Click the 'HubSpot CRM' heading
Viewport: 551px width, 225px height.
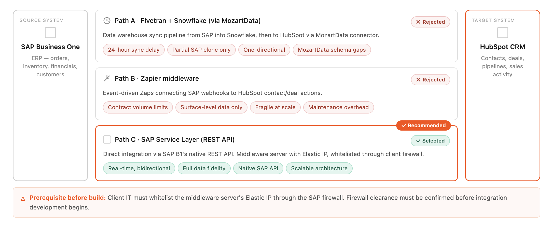tap(503, 47)
